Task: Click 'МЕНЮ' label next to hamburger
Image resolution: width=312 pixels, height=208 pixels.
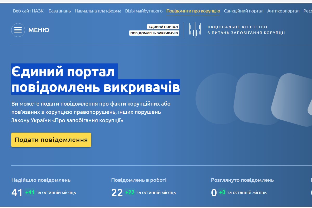Action: pos(39,30)
